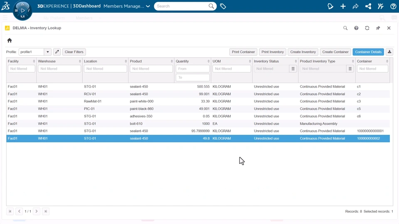Focus the top Search input field
The width and height of the screenshot is (399, 224).
tap(182, 6)
